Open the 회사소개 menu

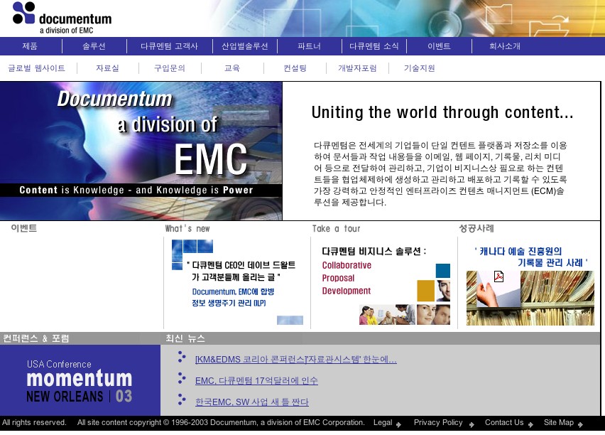(x=504, y=46)
